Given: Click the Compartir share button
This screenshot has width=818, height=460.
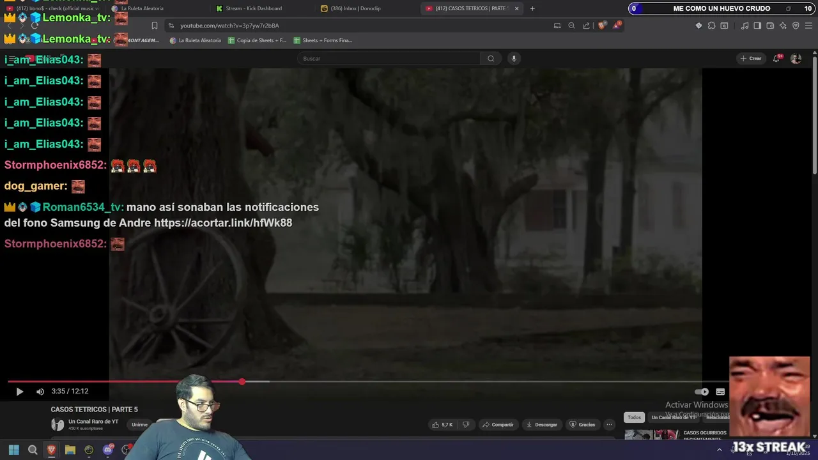Looking at the screenshot, I should (x=498, y=425).
